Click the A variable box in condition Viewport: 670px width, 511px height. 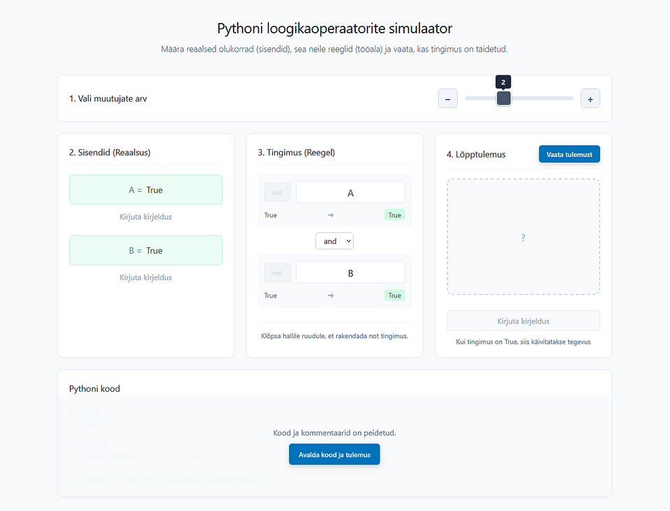coord(350,192)
